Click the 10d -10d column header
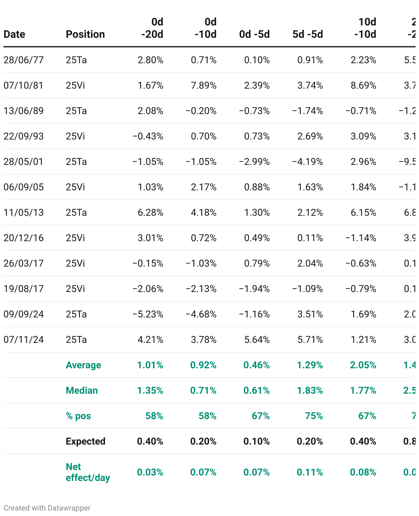419x516 pixels. pos(365,28)
